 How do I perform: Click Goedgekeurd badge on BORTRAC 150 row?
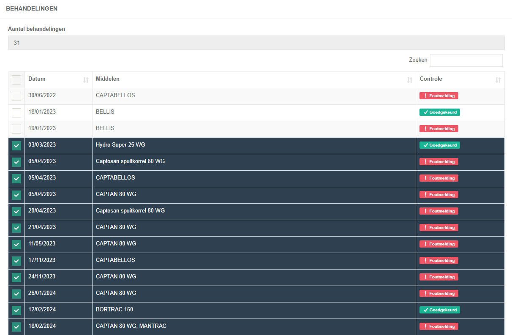point(439,310)
